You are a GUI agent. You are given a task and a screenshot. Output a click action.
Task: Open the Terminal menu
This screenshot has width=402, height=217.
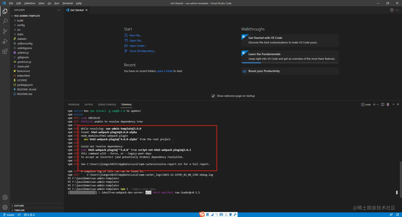tap(68, 3)
